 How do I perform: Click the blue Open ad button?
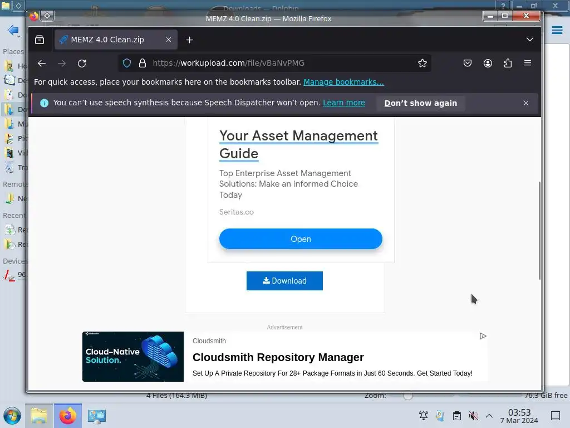tap(301, 239)
